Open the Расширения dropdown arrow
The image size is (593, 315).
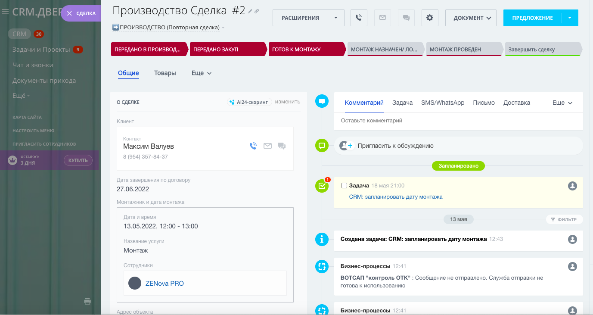pos(336,18)
